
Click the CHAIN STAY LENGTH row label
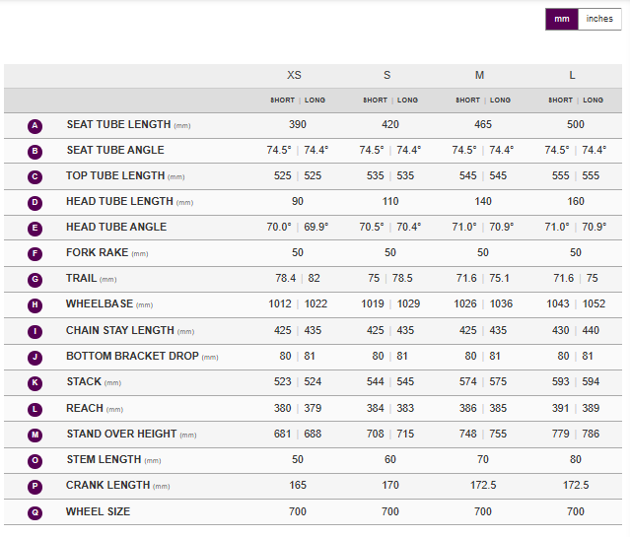point(119,331)
